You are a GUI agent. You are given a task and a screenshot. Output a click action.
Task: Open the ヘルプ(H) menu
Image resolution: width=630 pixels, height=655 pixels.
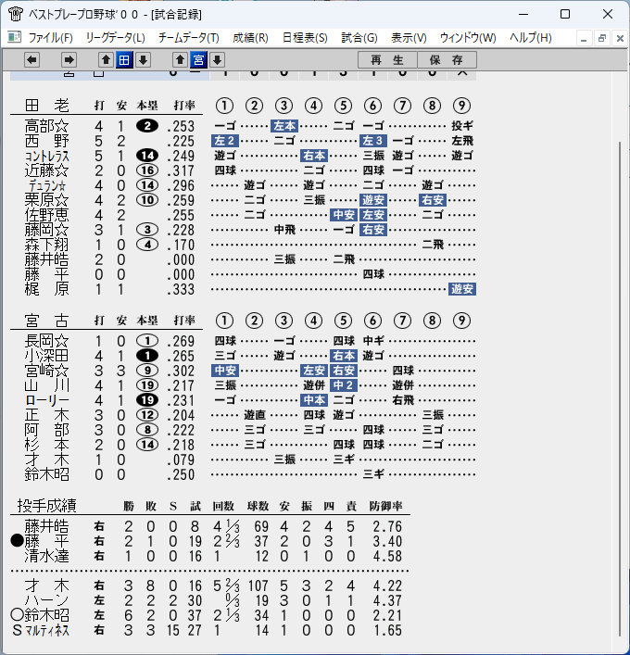pos(531,38)
